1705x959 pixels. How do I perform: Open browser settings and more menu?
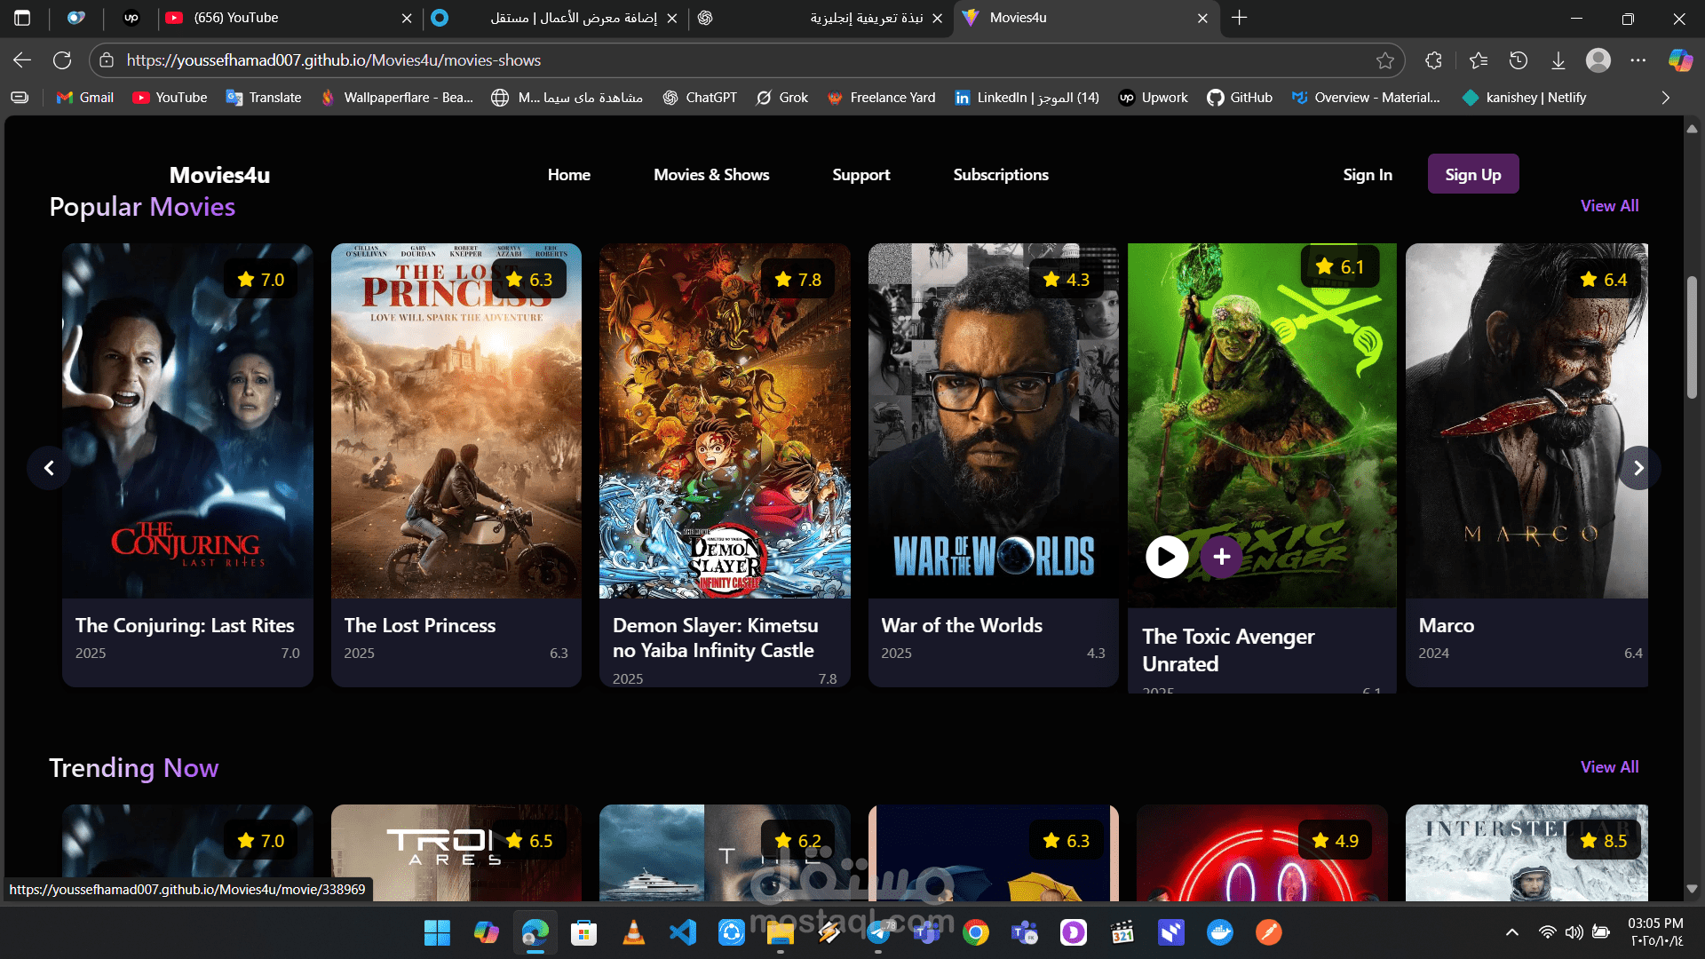[1638, 60]
